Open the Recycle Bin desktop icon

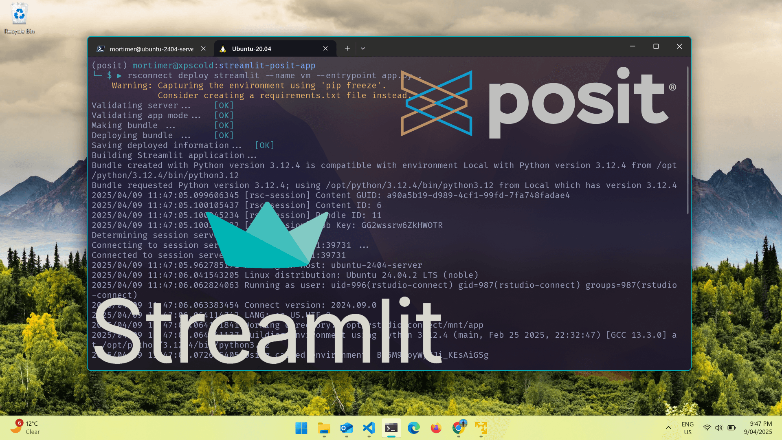coord(19,18)
